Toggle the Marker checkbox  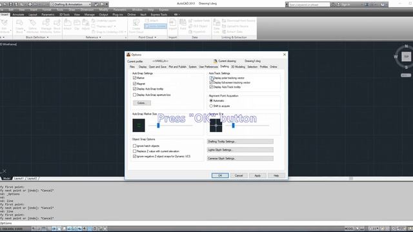tap(135, 78)
